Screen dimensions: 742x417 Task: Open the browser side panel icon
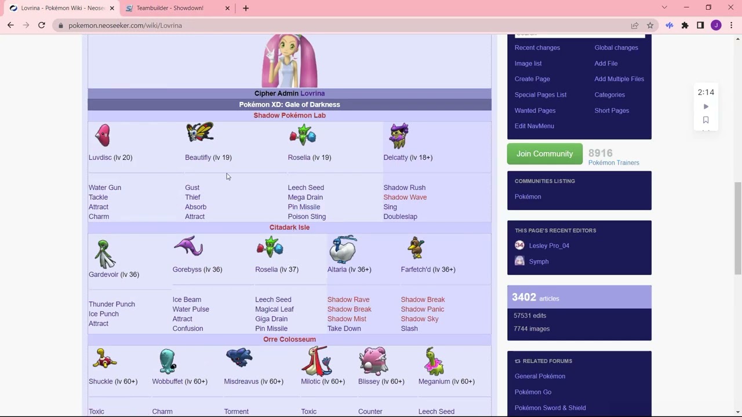pyautogui.click(x=700, y=25)
